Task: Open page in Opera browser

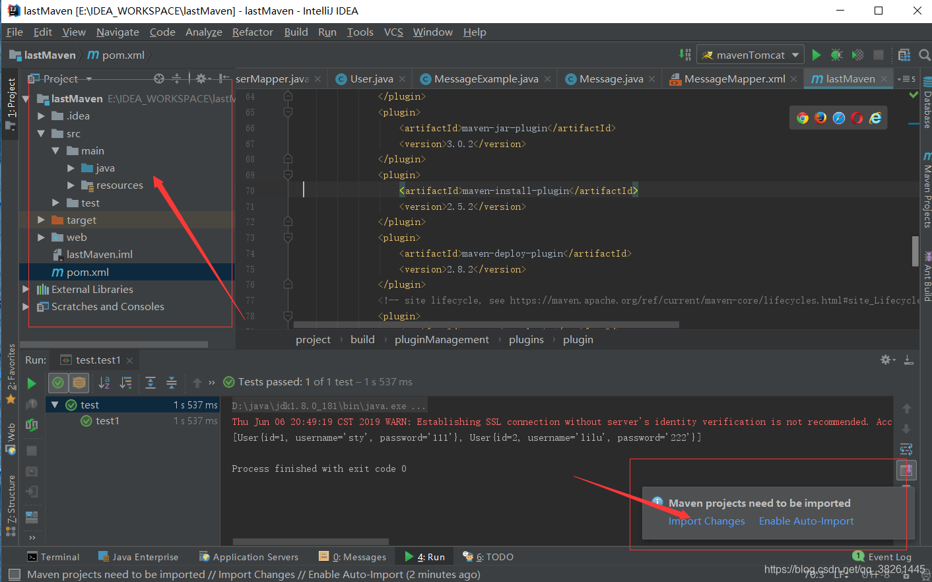Action: [857, 118]
